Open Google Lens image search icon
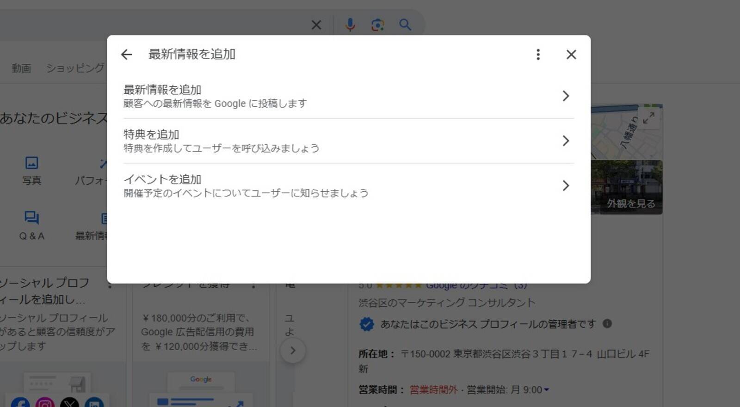 [377, 24]
